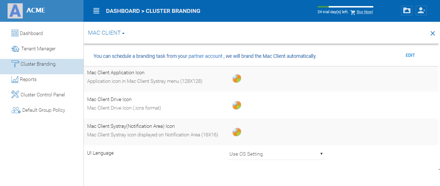Click the EDIT button
The image size is (440, 186).
(410, 55)
